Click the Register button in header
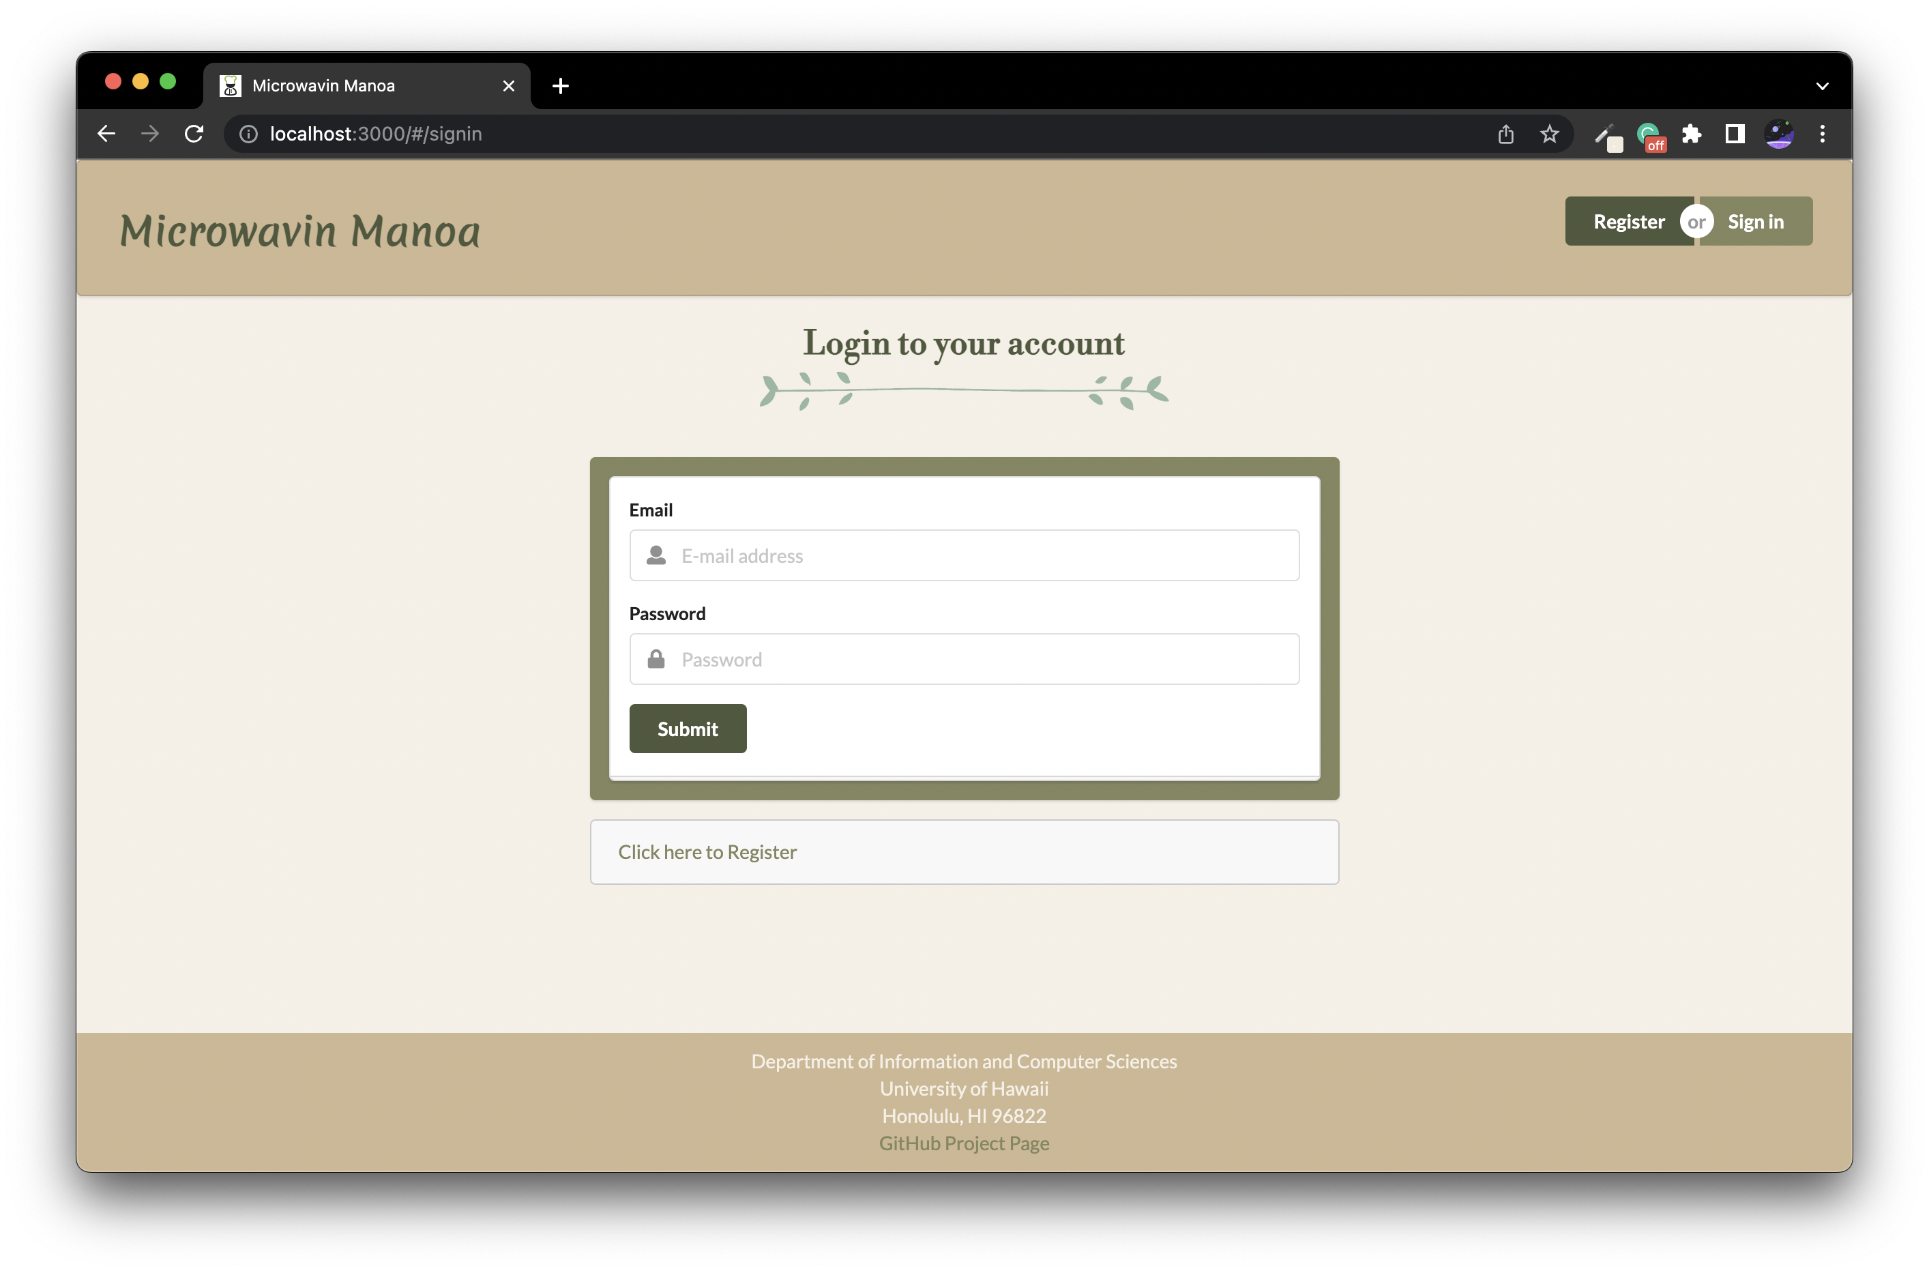 (1629, 222)
